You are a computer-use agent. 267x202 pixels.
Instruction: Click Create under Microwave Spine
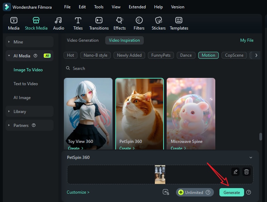[x=178, y=148]
